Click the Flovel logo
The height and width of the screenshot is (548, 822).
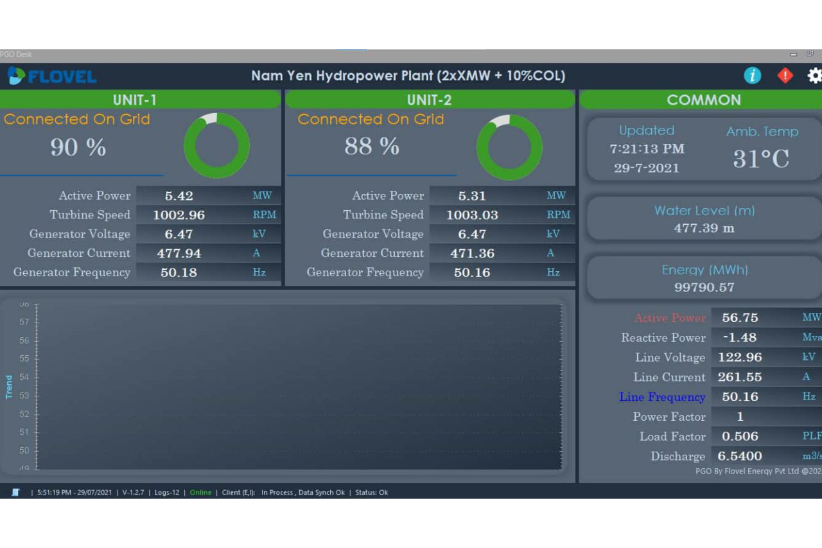point(52,76)
